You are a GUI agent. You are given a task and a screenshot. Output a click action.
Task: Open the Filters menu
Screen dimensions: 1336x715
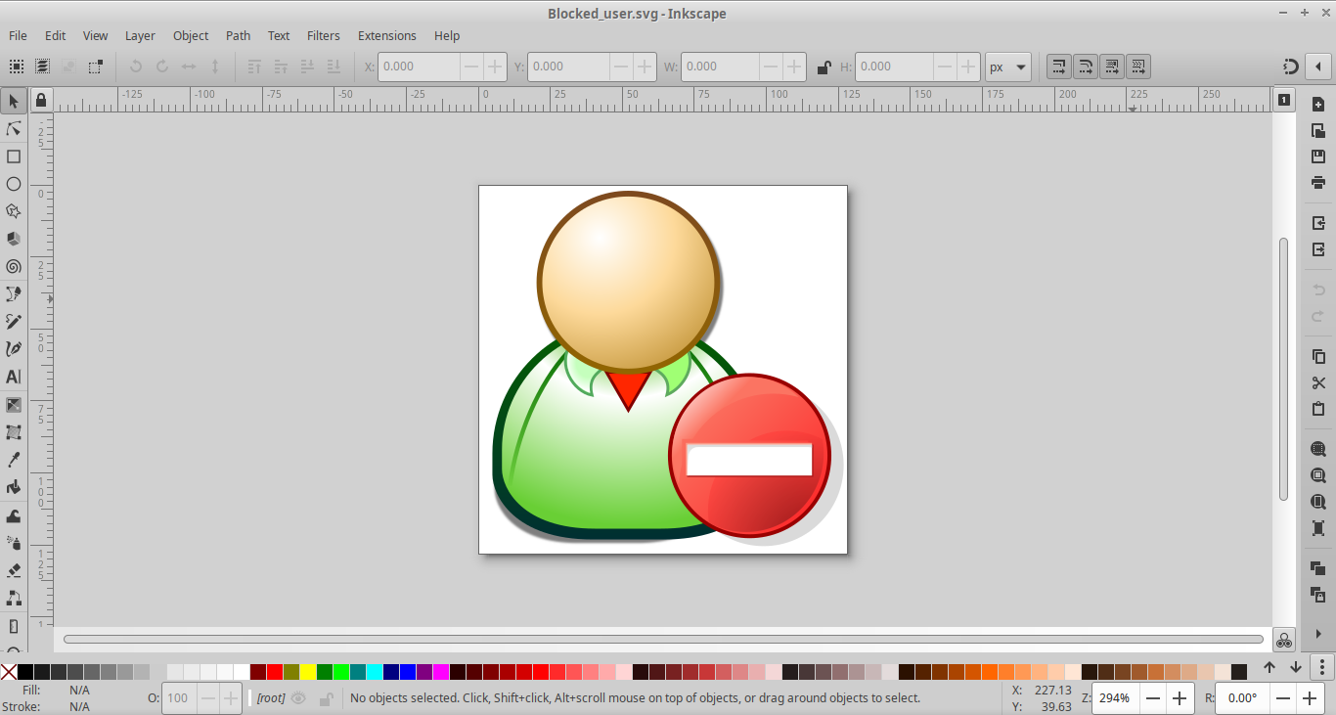point(324,35)
